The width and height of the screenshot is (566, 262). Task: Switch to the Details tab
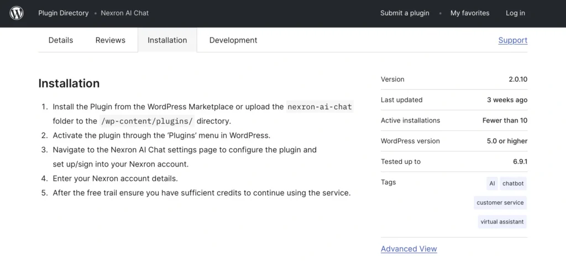click(61, 40)
